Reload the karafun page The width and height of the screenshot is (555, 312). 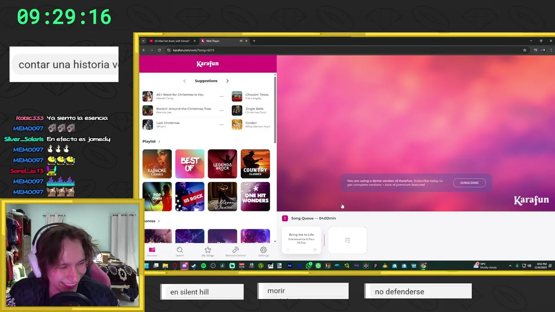159,50
